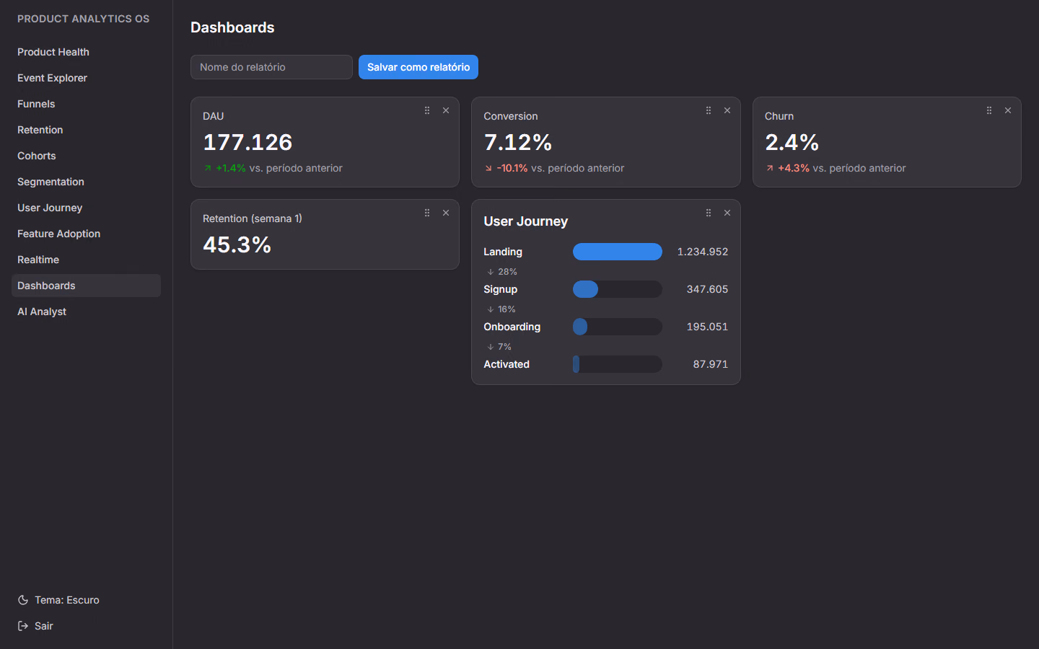This screenshot has height=649, width=1039.
Task: Go to Event Explorer
Action: [x=86, y=78]
